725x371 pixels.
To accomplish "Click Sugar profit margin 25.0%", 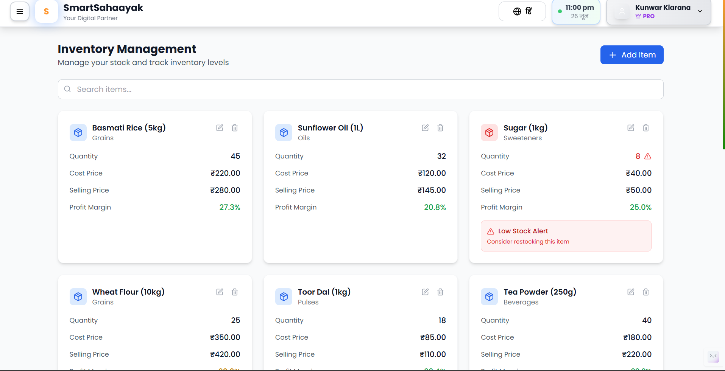I will pyautogui.click(x=641, y=207).
